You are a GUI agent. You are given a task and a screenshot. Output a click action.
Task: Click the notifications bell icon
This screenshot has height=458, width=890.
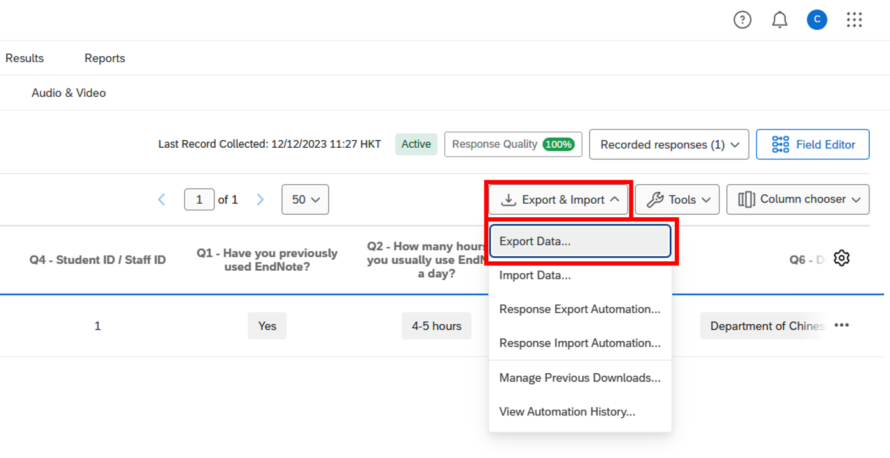pos(779,20)
